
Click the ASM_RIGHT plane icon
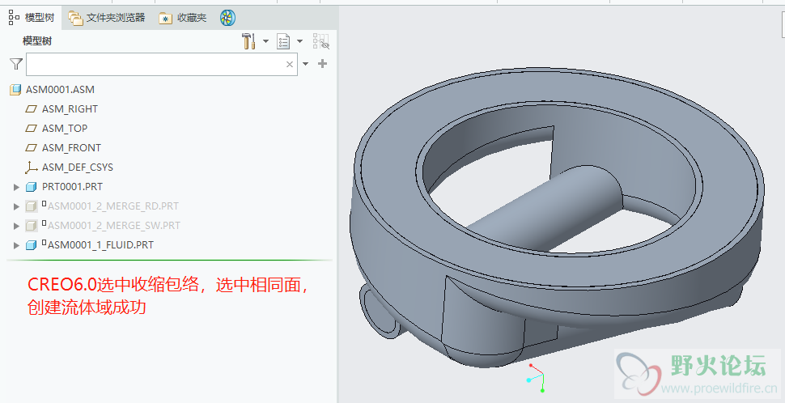(x=31, y=108)
